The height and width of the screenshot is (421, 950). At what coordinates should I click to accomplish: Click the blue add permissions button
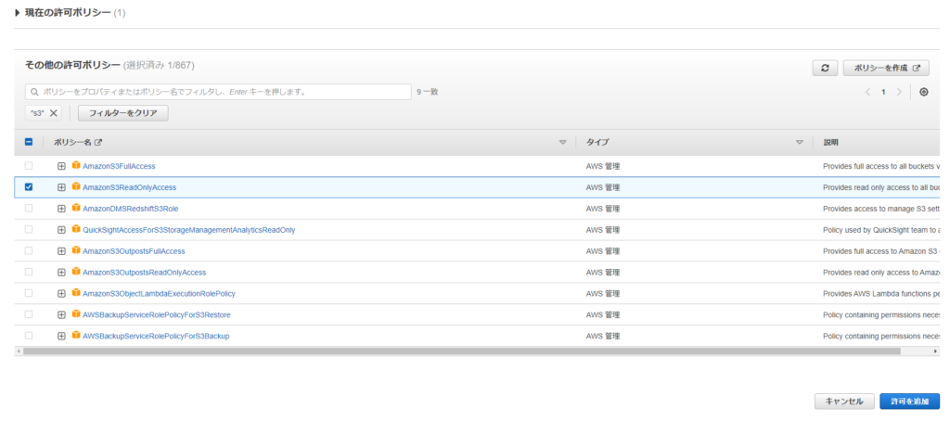point(908,402)
